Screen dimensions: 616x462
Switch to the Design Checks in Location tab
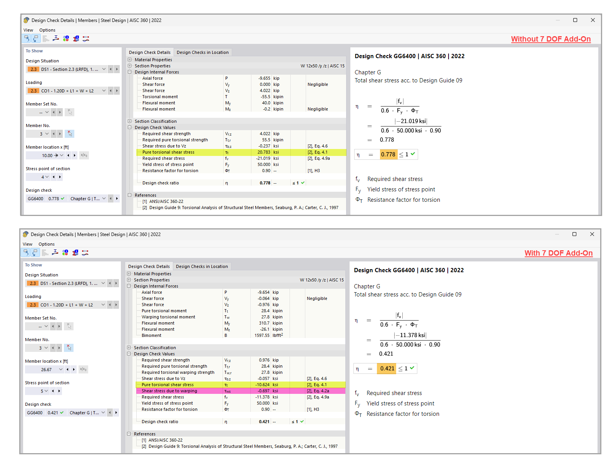pos(203,52)
